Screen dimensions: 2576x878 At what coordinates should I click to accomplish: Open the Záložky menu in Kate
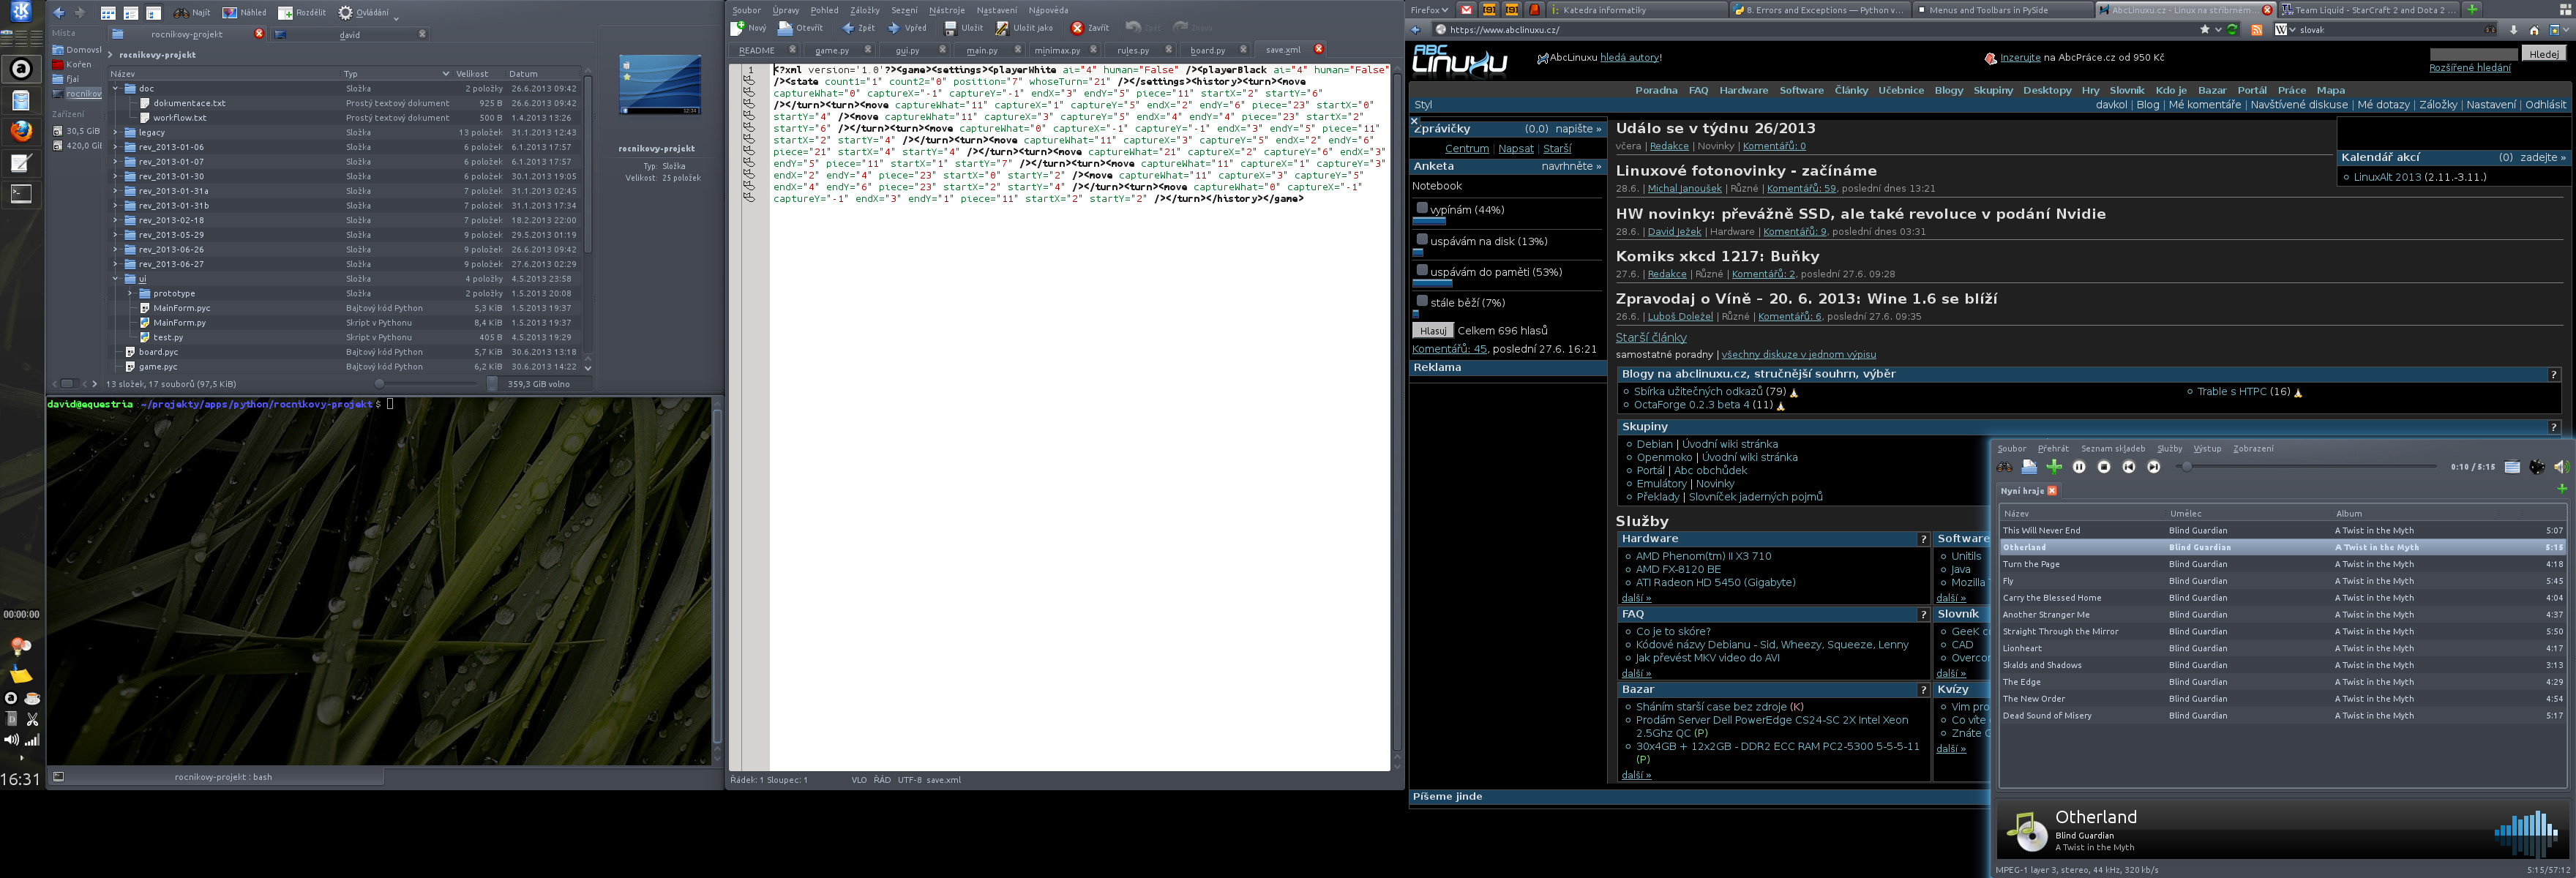click(x=864, y=10)
